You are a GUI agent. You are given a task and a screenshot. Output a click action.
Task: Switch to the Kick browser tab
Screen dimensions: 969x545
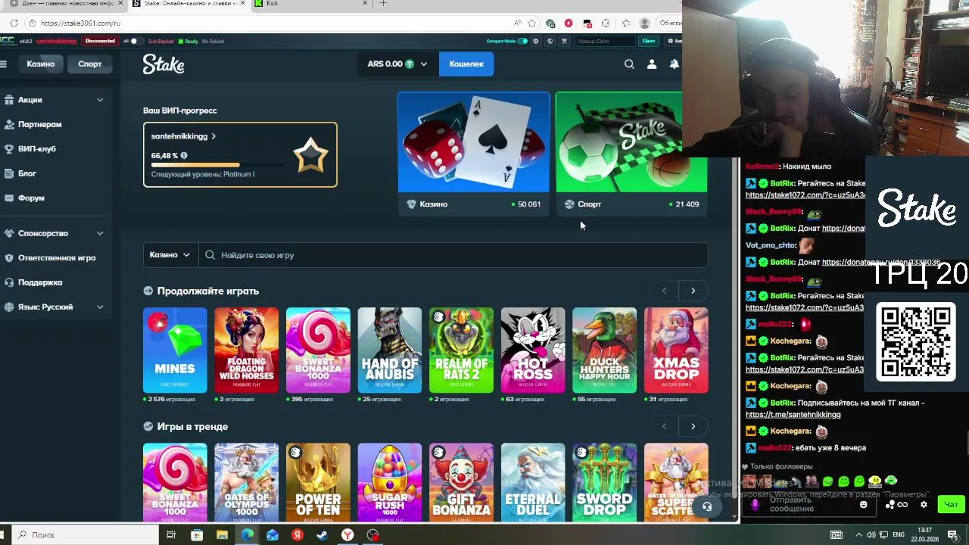(x=310, y=4)
